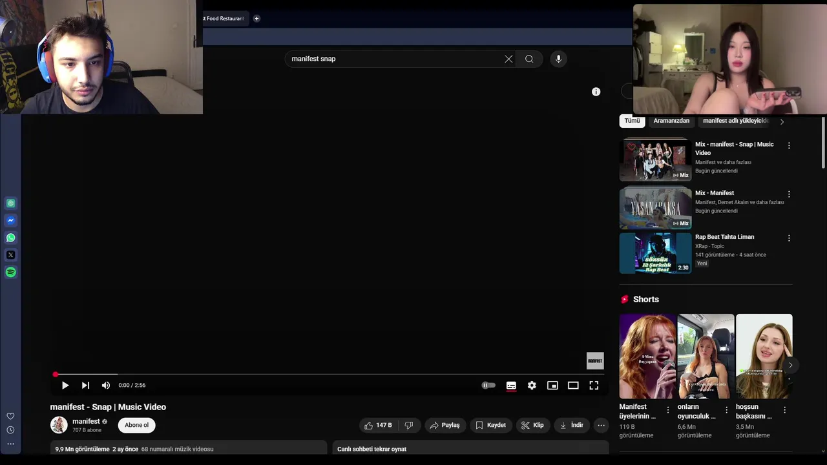The width and height of the screenshot is (827, 465).
Task: Open the 'onların oyunculuk' short
Action: [x=706, y=356]
